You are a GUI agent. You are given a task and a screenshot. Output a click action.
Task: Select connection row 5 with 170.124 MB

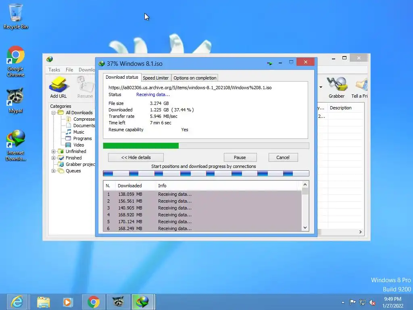click(x=202, y=222)
